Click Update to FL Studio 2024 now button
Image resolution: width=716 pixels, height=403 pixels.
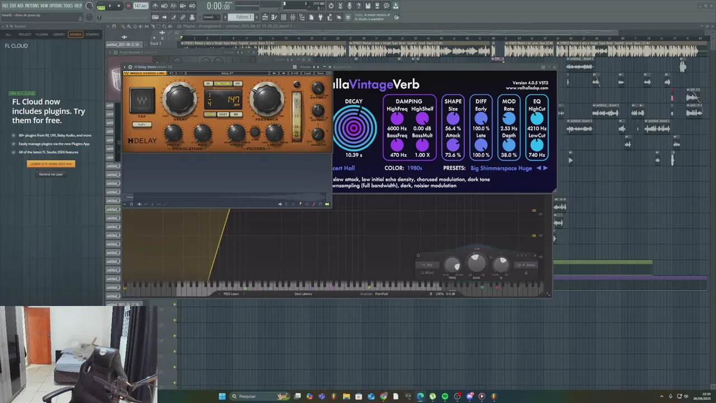[51, 163]
